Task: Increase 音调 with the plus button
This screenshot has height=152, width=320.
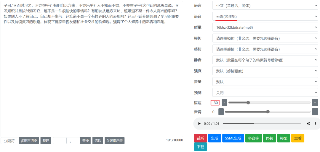Action: click(315, 112)
